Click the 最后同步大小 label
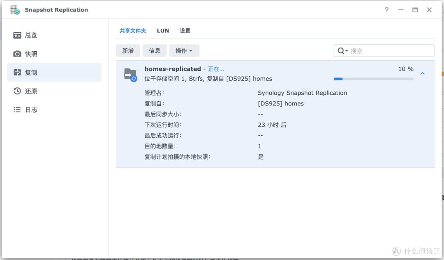The image size is (444, 260). coord(163,114)
